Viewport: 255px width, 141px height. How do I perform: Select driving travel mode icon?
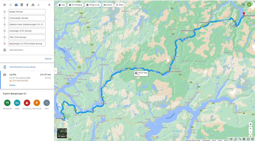pyautogui.click(x=16, y=5)
